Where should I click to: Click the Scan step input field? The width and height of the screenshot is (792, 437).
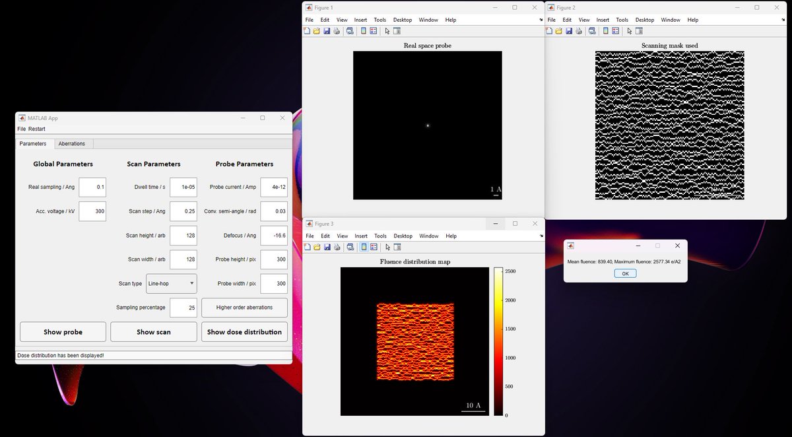tap(183, 211)
